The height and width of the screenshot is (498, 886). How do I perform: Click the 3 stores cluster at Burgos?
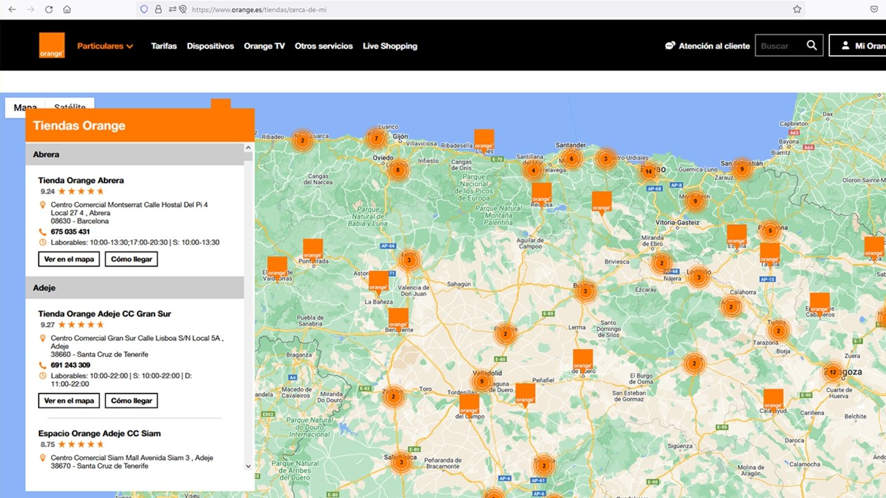585,291
